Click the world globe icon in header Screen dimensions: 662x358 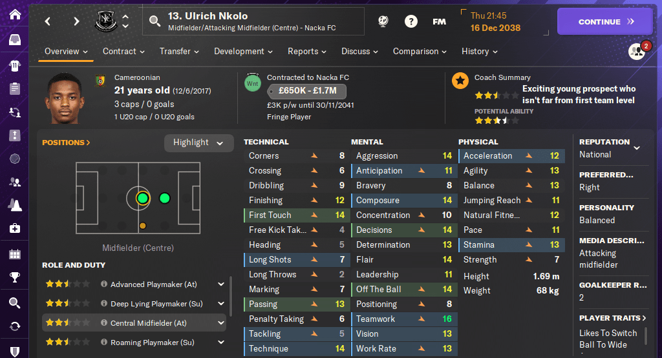383,21
